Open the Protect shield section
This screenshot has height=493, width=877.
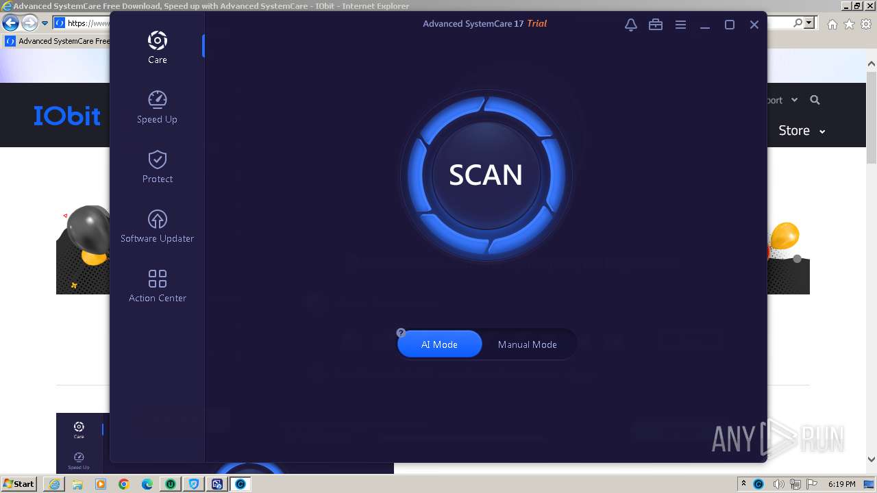(x=157, y=166)
